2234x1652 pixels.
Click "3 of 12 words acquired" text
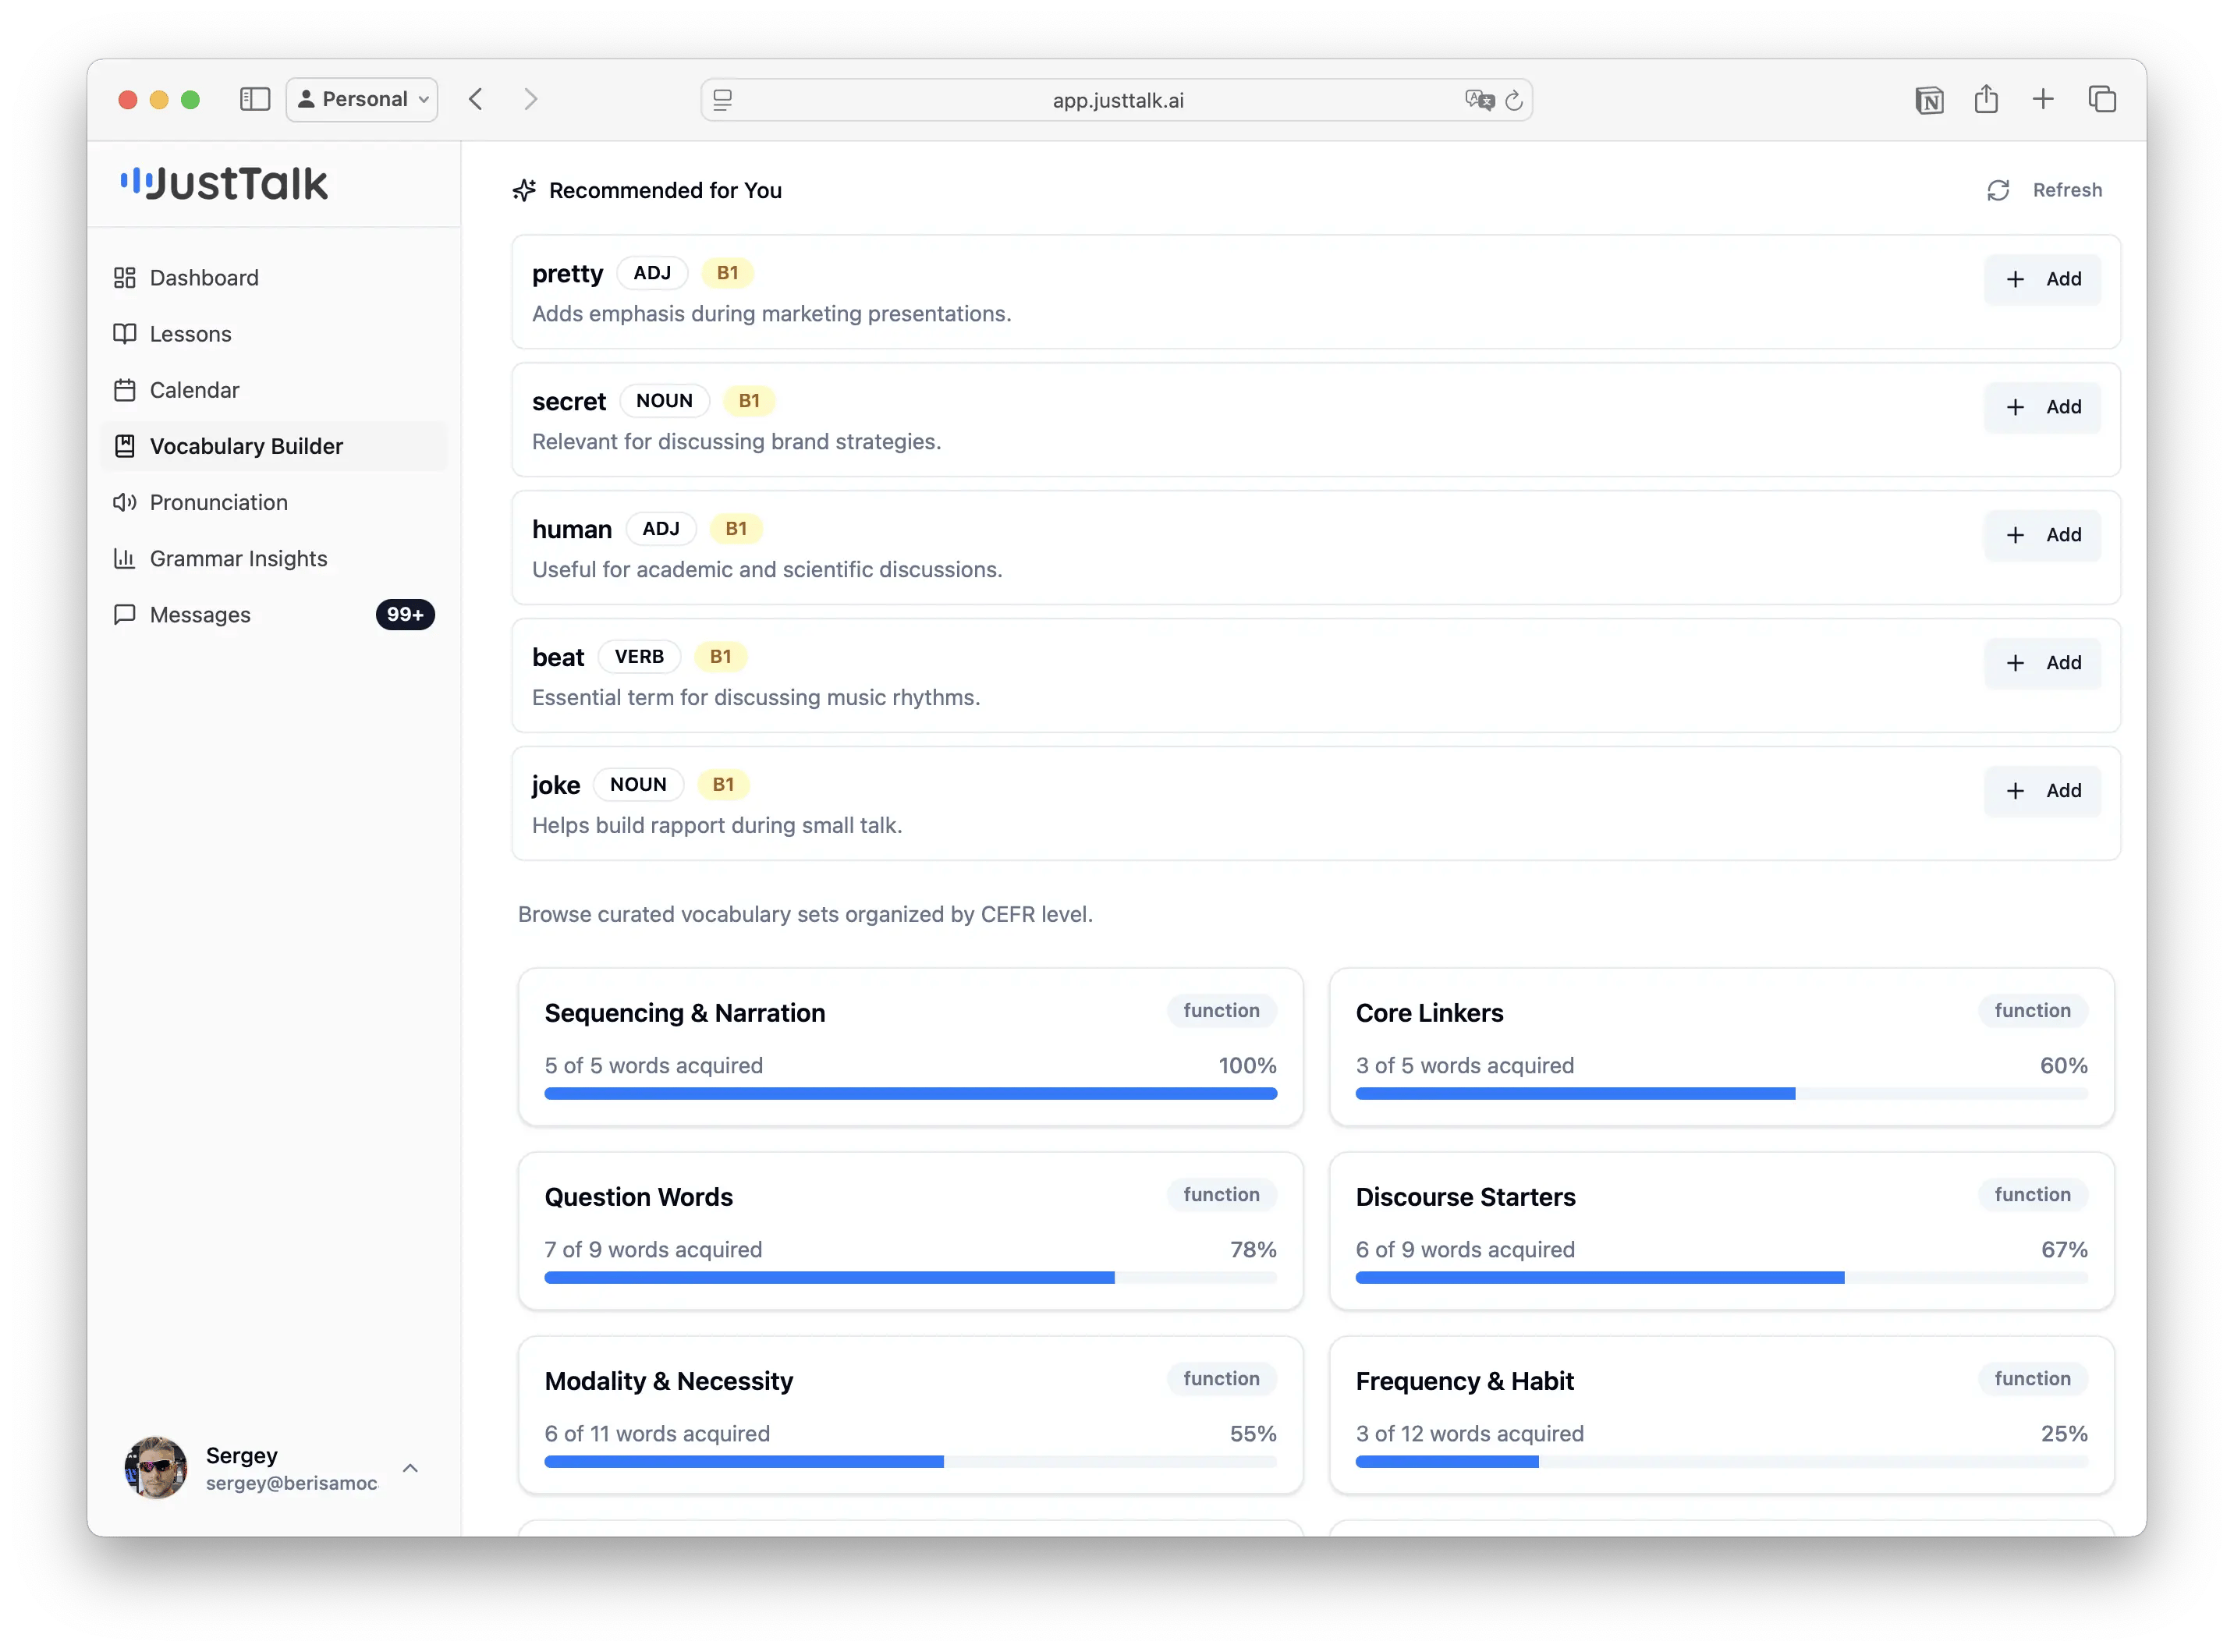pyautogui.click(x=1469, y=1433)
